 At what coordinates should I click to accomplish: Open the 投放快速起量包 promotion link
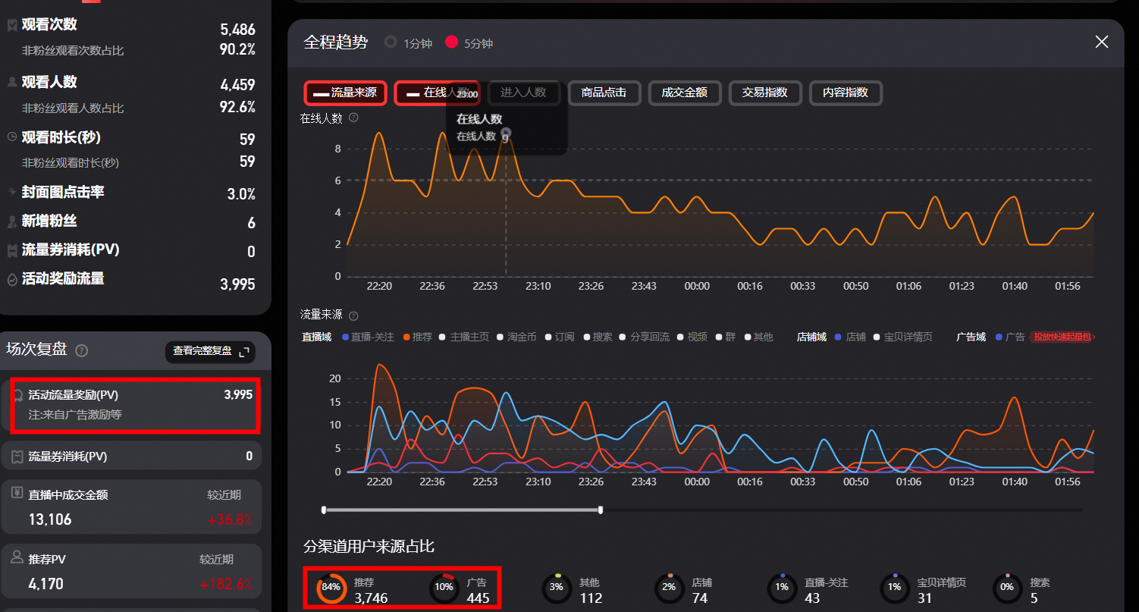[1062, 337]
